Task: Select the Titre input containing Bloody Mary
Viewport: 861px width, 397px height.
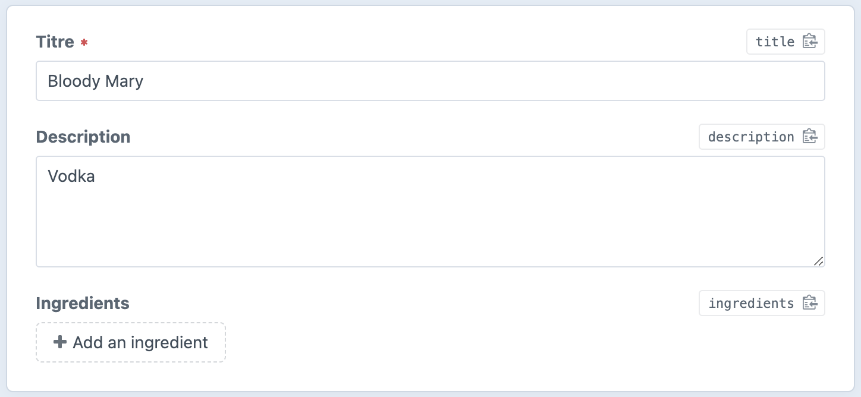Action: click(430, 81)
